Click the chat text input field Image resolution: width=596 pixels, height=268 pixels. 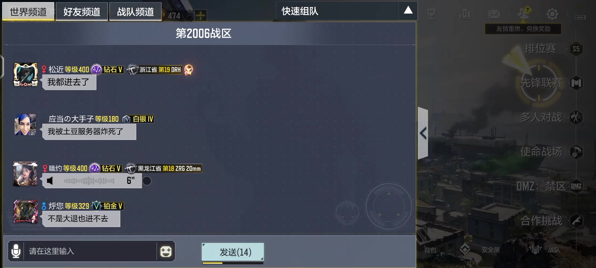(91, 251)
